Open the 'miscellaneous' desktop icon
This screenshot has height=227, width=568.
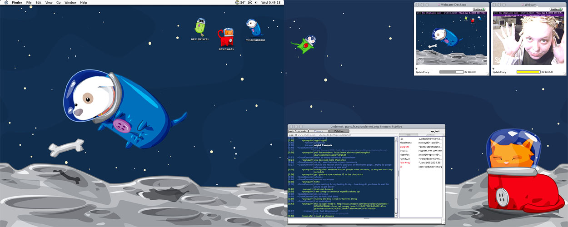(x=254, y=28)
